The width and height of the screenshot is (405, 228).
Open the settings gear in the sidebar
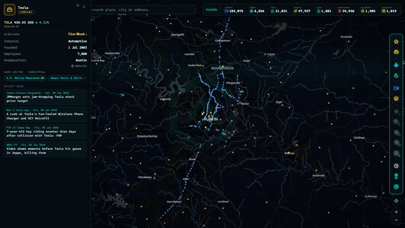(x=396, y=187)
